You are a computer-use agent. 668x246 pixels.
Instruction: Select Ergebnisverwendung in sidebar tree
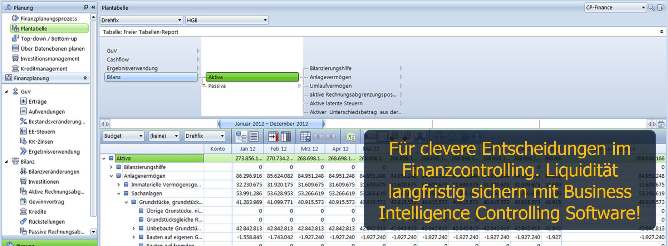click(x=50, y=152)
